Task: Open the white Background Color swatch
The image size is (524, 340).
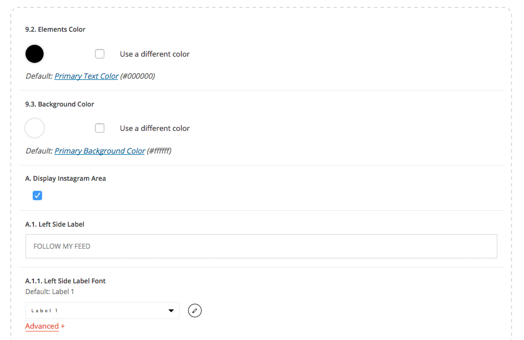Action: coord(35,128)
